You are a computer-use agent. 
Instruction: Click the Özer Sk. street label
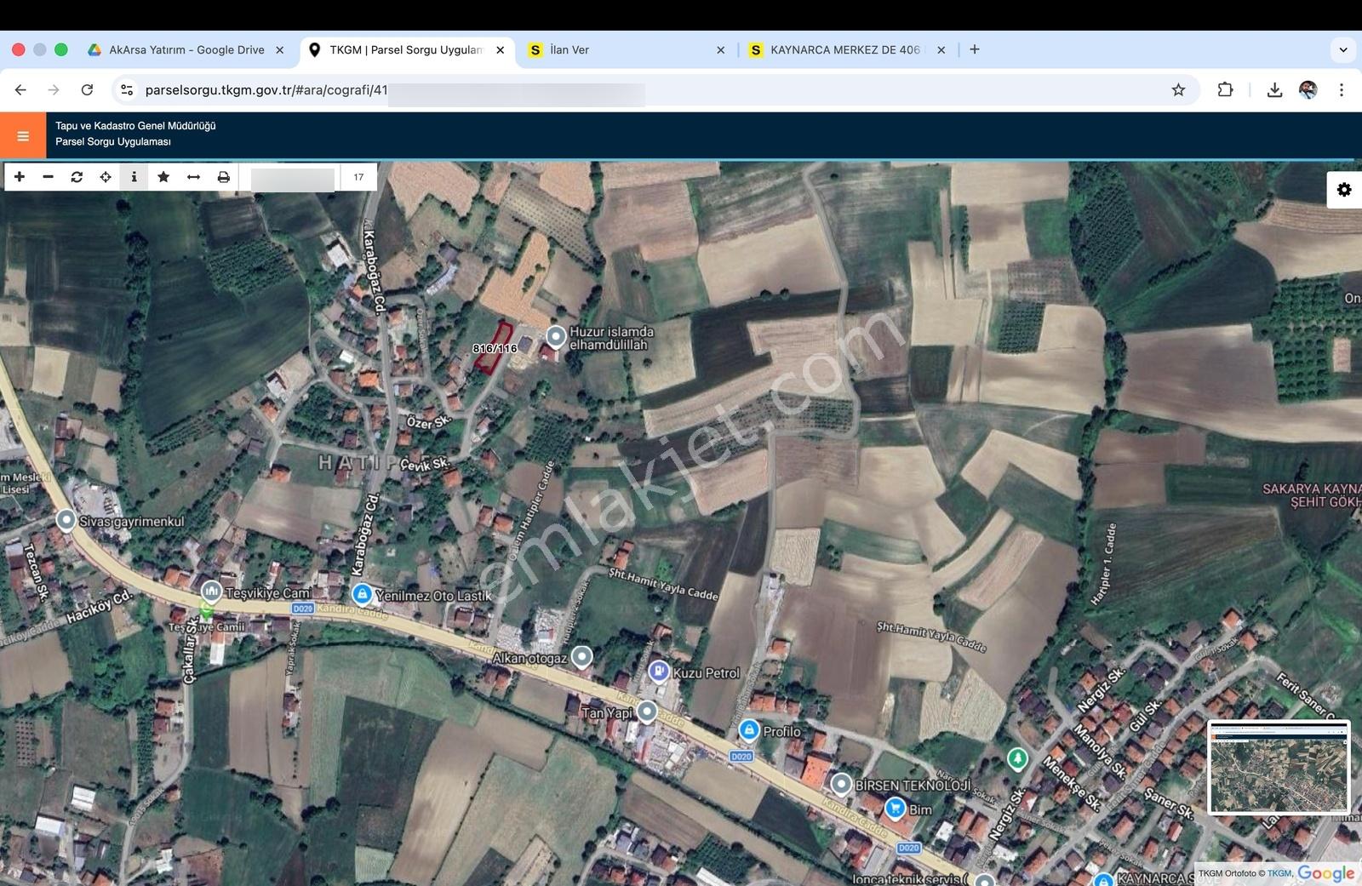coord(428,421)
